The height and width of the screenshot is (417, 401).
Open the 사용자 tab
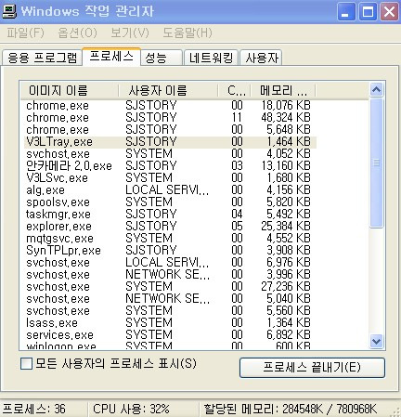(261, 58)
